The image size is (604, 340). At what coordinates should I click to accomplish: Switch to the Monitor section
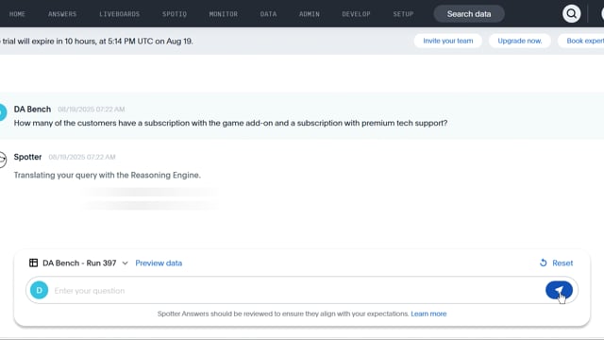(224, 14)
